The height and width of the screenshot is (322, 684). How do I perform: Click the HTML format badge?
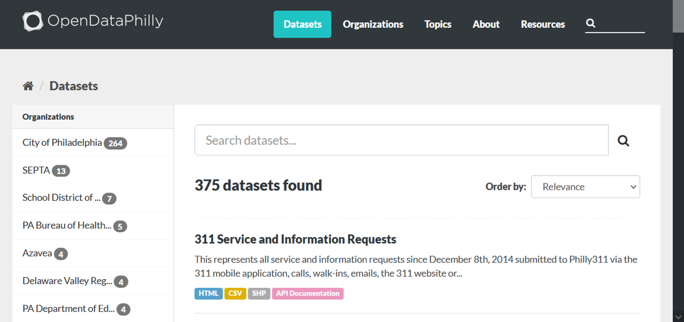click(209, 294)
